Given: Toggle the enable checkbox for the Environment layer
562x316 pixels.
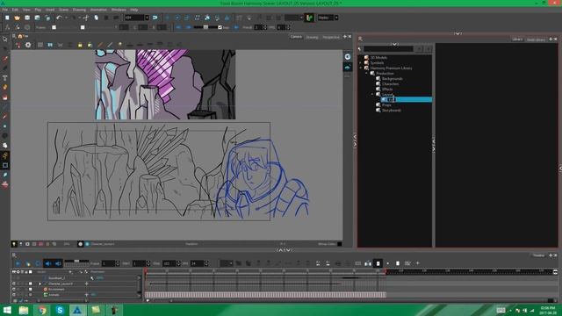Looking at the screenshot, I should tap(30, 289).
